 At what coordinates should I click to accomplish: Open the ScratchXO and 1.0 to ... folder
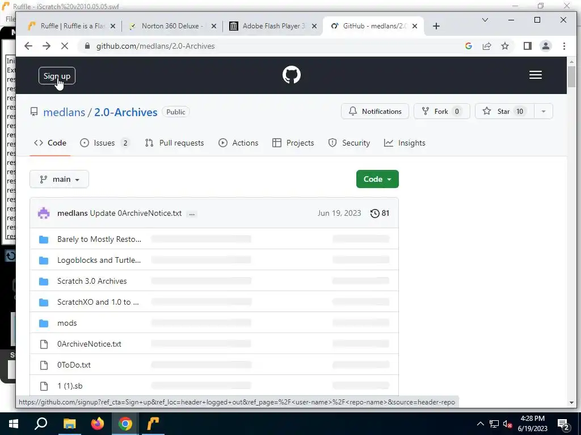pos(98,302)
